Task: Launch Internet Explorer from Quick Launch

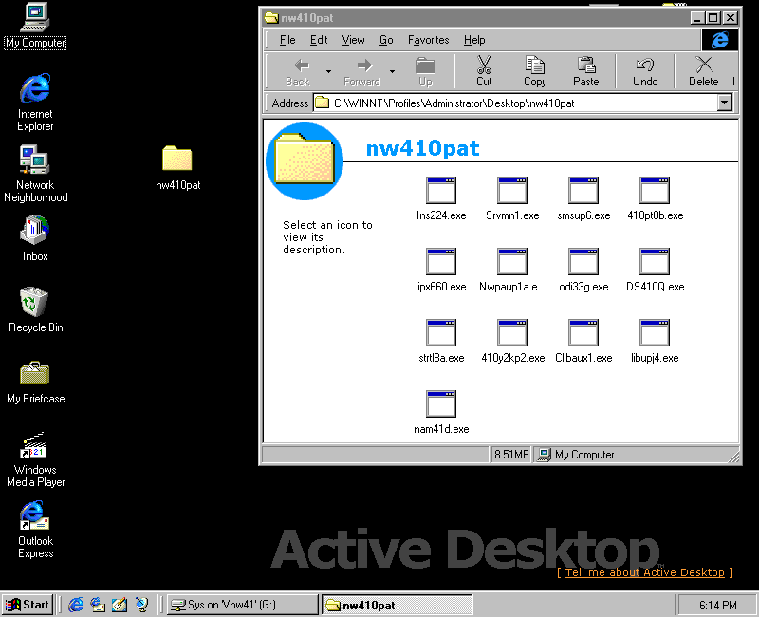Action: (x=76, y=605)
